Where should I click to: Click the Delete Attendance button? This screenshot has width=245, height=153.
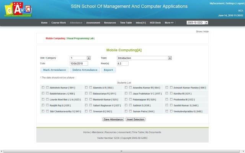click(84, 70)
